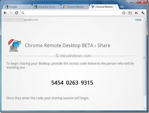Click inside the address bar field
The width and height of the screenshot is (149, 113).
point(73,13)
